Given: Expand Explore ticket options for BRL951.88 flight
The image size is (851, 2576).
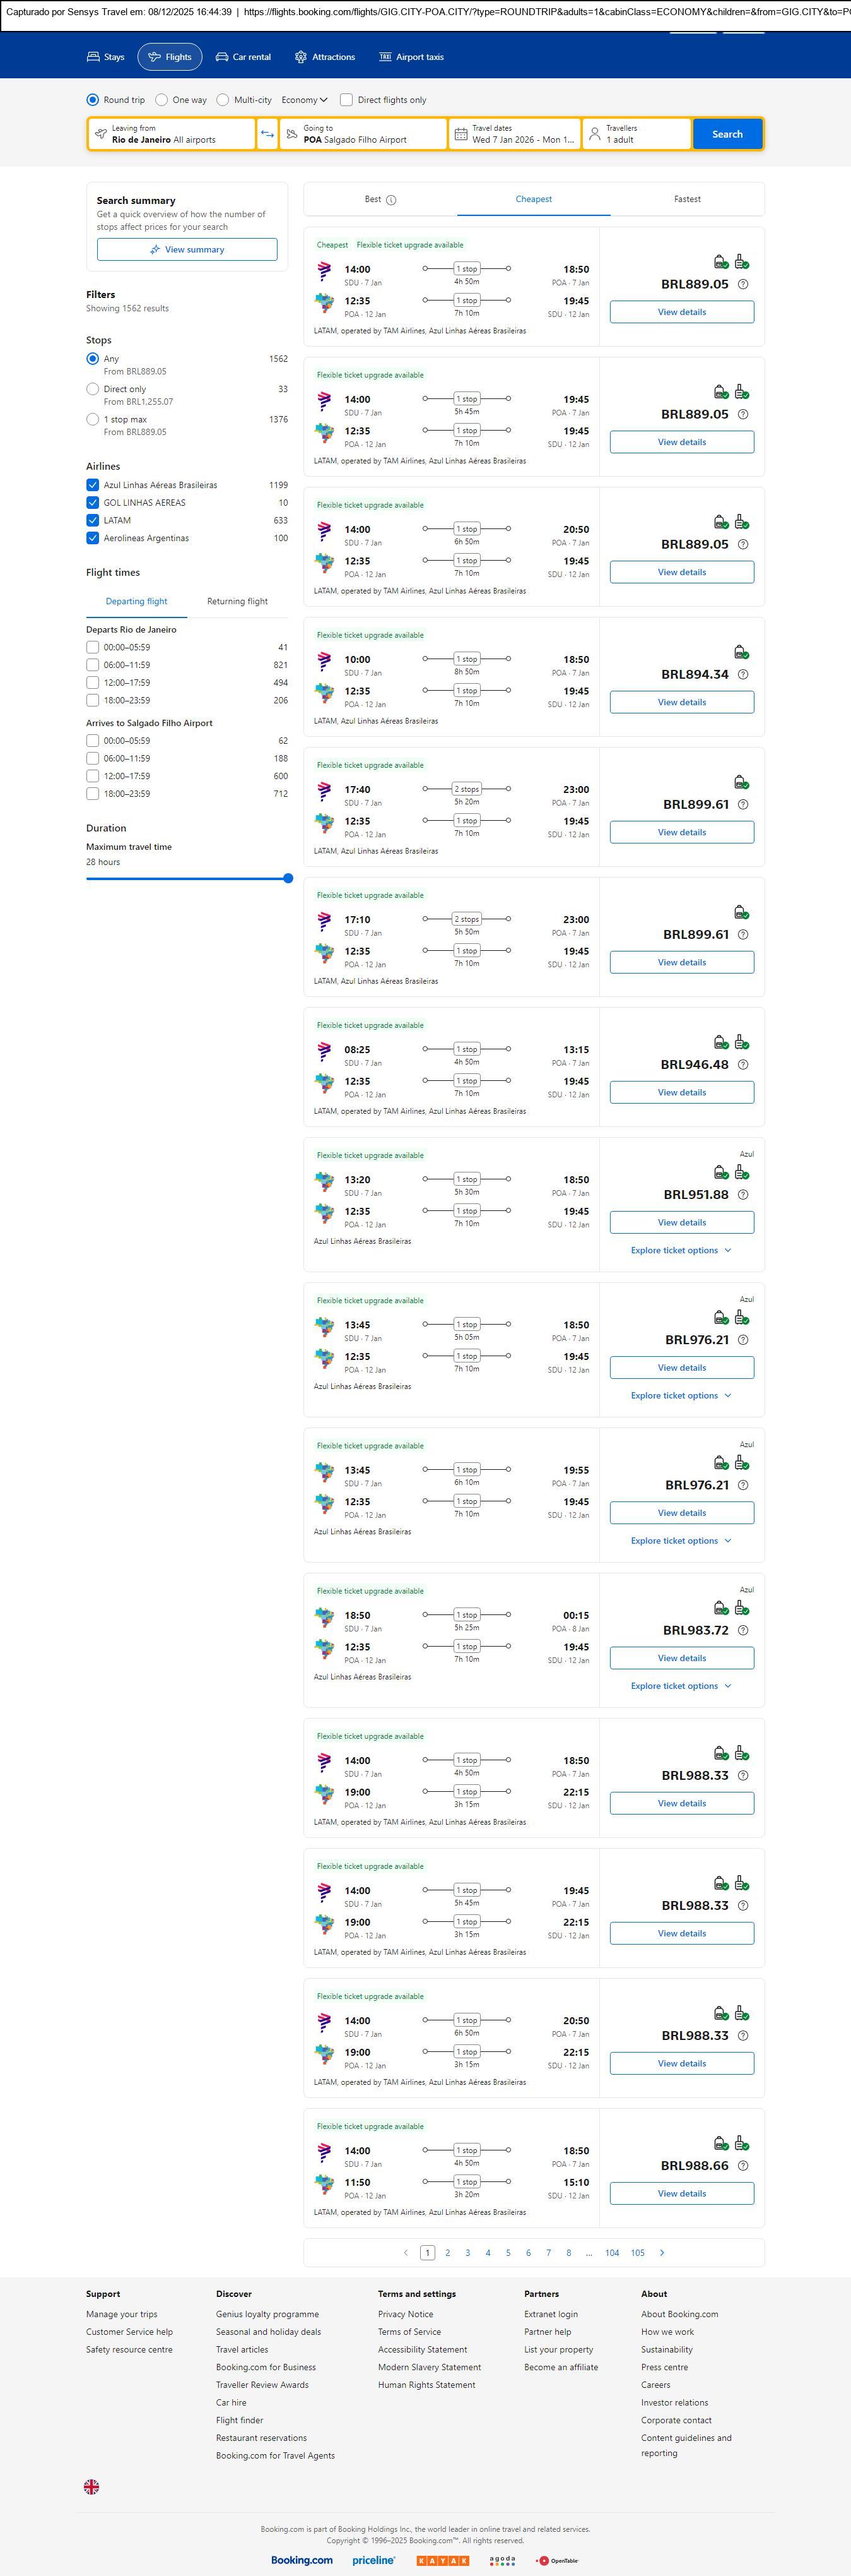Looking at the screenshot, I should pos(680,1251).
